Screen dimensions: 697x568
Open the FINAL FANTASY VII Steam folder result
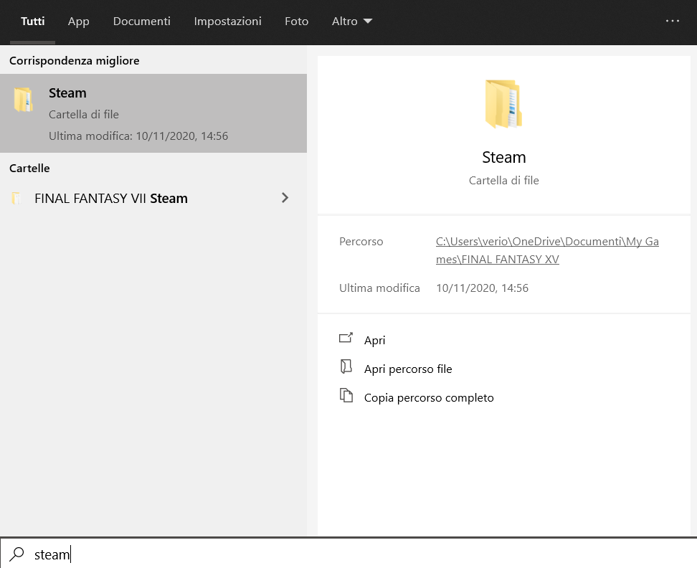[x=153, y=198]
